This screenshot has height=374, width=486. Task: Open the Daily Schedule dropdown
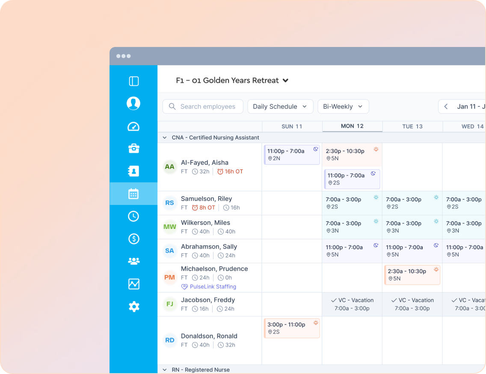click(x=281, y=106)
